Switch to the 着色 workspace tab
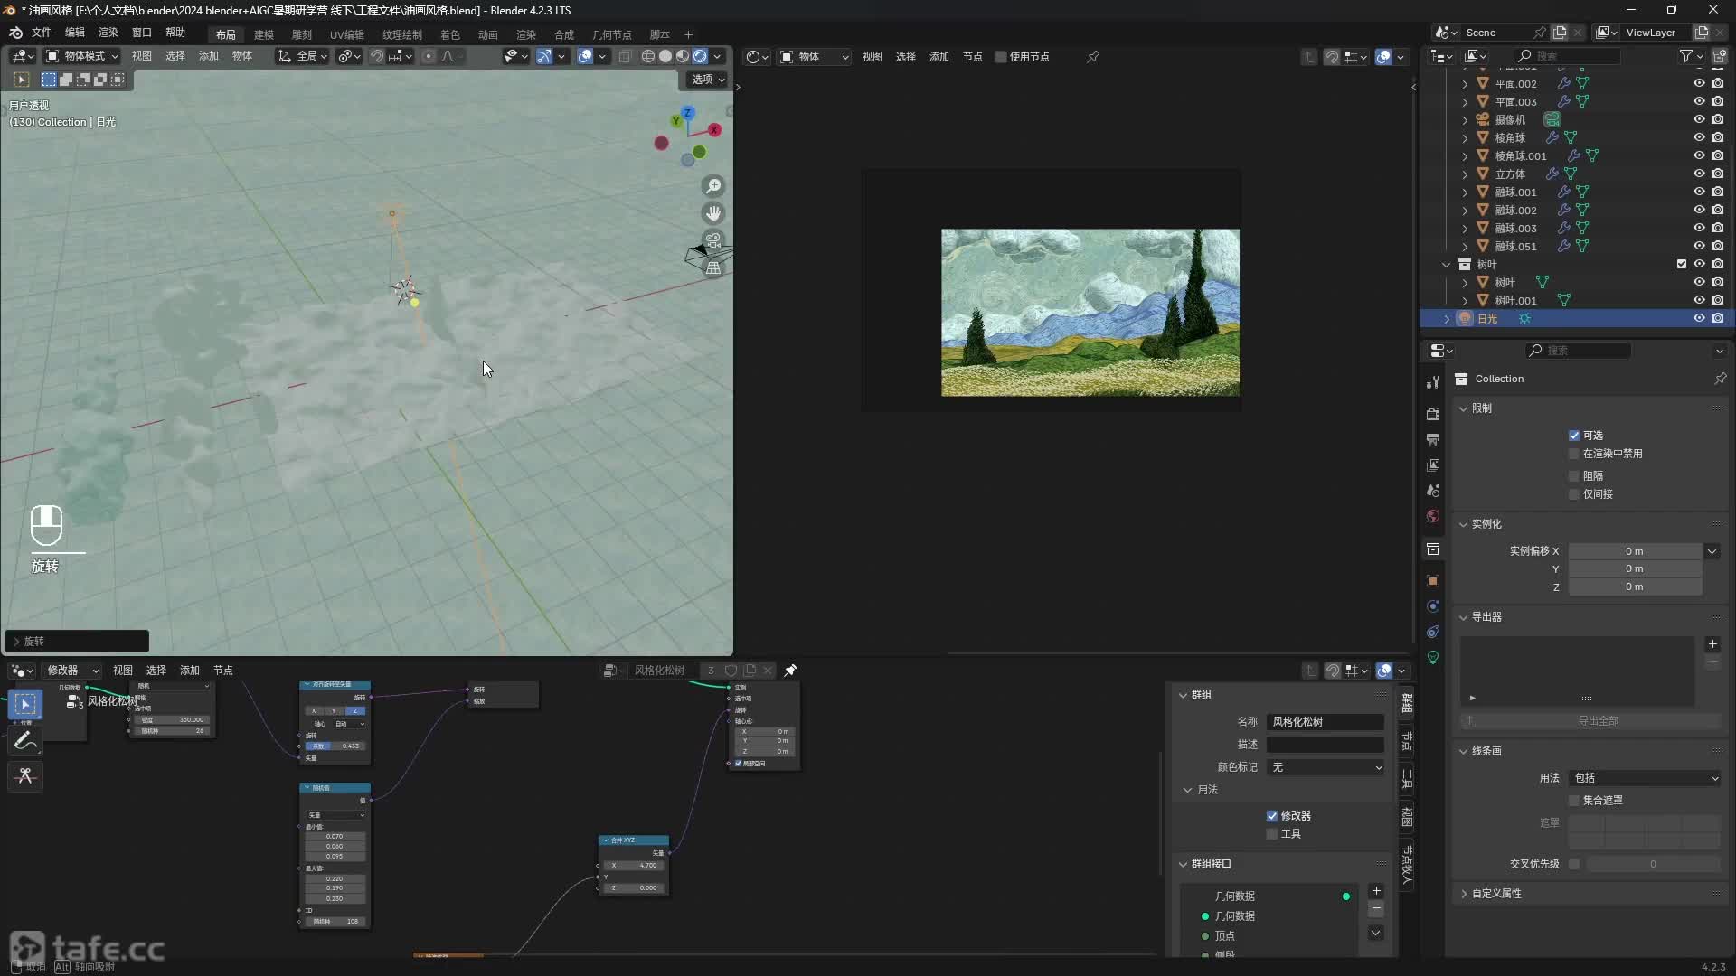This screenshot has height=976, width=1736. (x=450, y=34)
